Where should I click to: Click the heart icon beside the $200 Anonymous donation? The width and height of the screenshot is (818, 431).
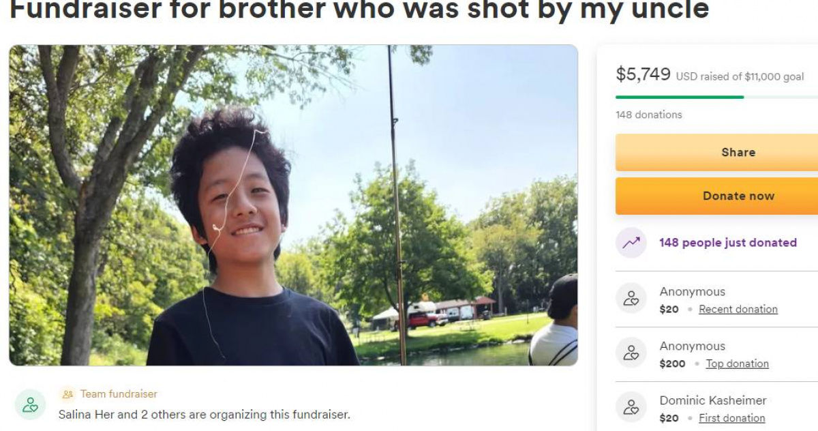(631, 353)
